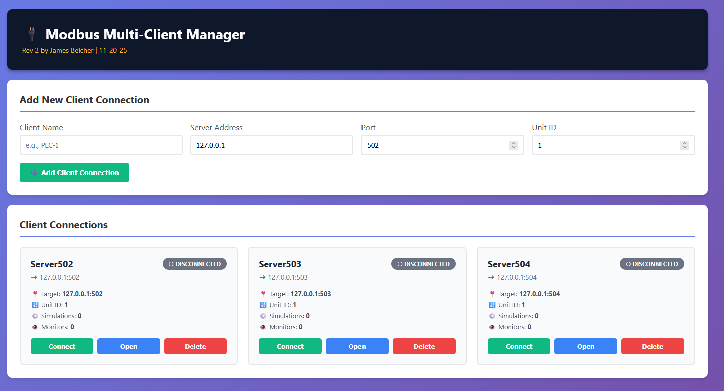Click the DISCONNECTED badge on Server502
The height and width of the screenshot is (391, 724).
195,264
